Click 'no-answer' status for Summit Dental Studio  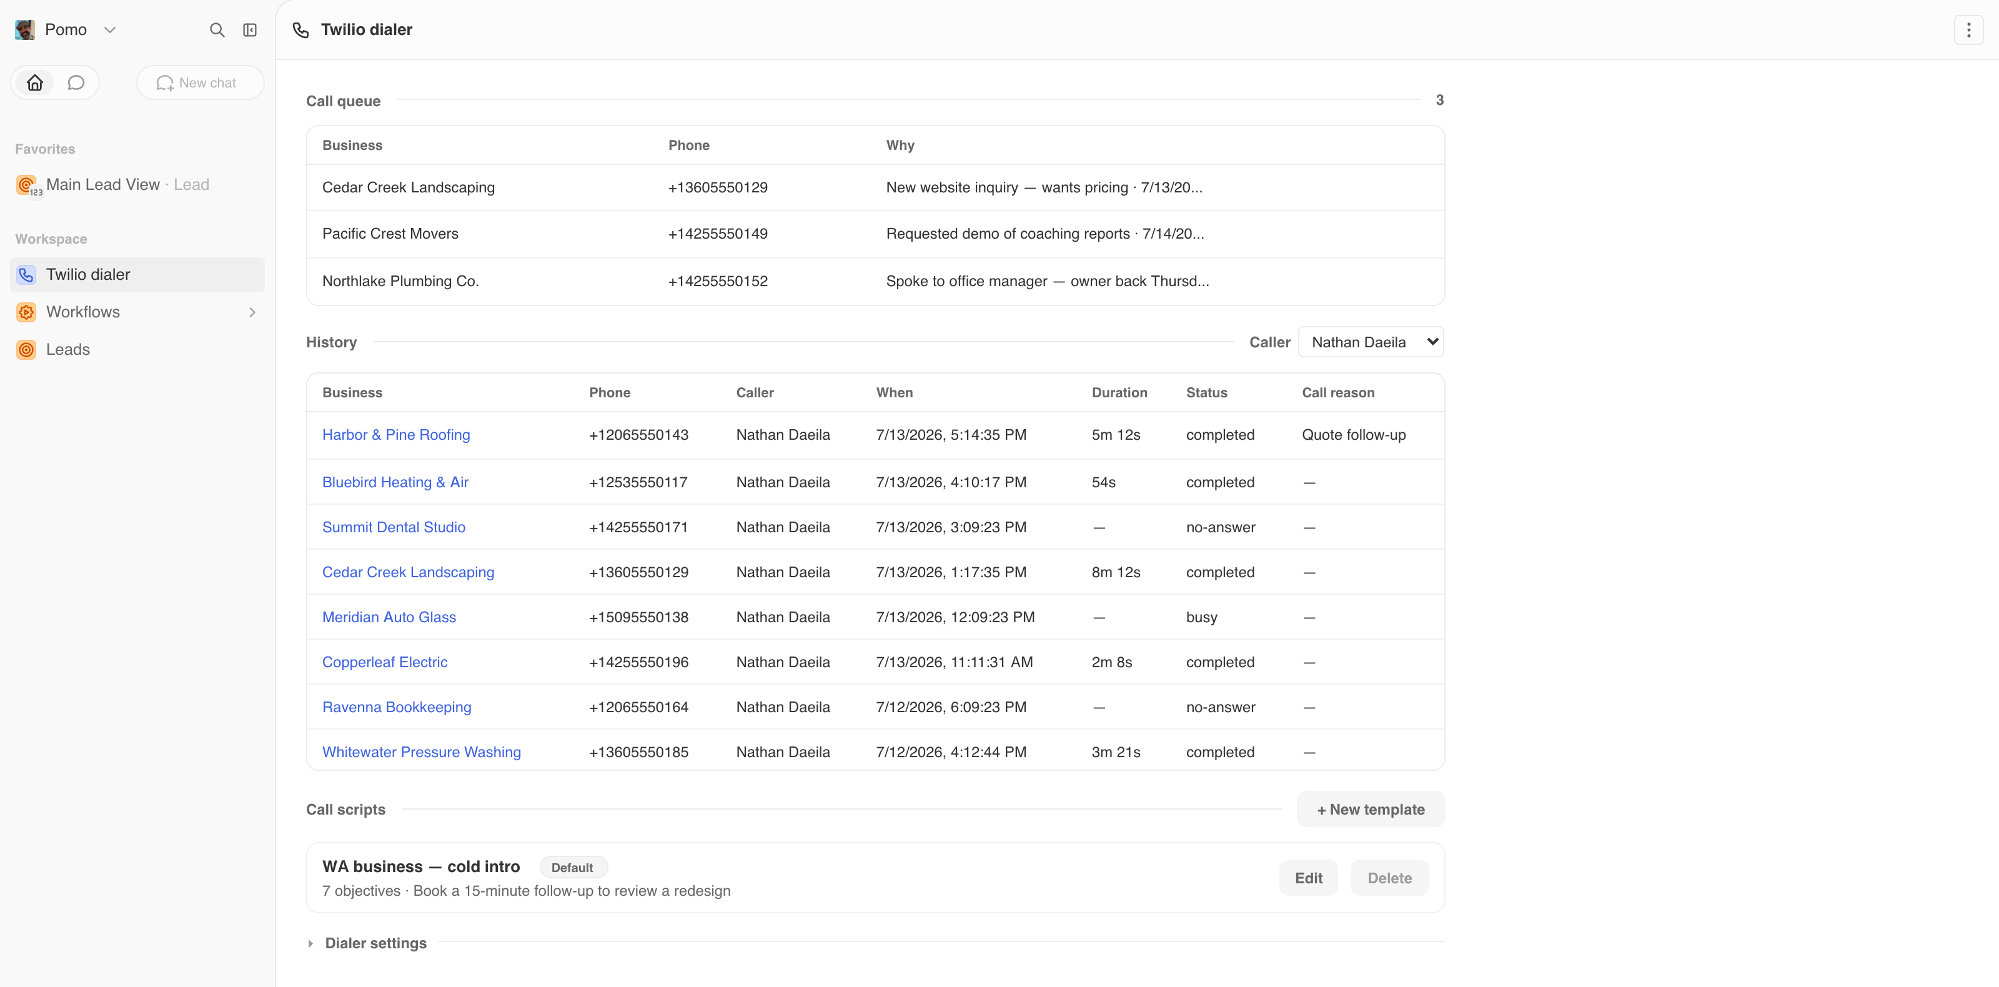1221,527
